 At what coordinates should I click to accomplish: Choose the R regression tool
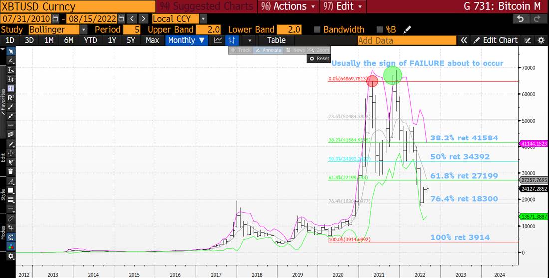(x=11, y=97)
